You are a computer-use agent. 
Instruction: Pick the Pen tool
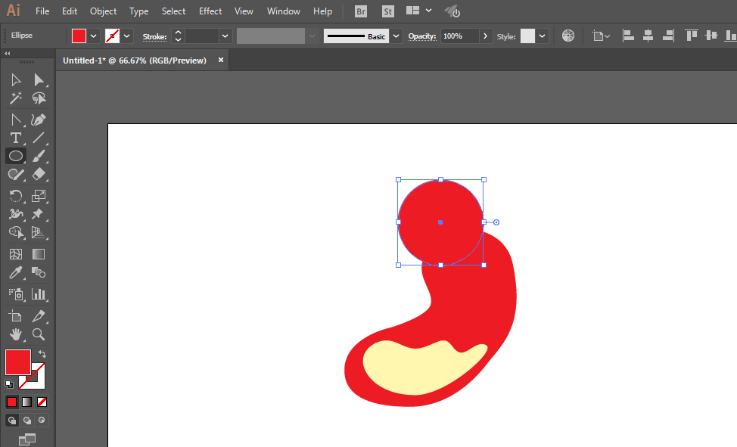click(x=39, y=120)
